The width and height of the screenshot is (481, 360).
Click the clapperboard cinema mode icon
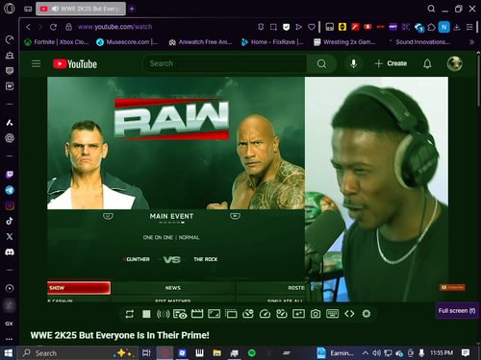197,314
